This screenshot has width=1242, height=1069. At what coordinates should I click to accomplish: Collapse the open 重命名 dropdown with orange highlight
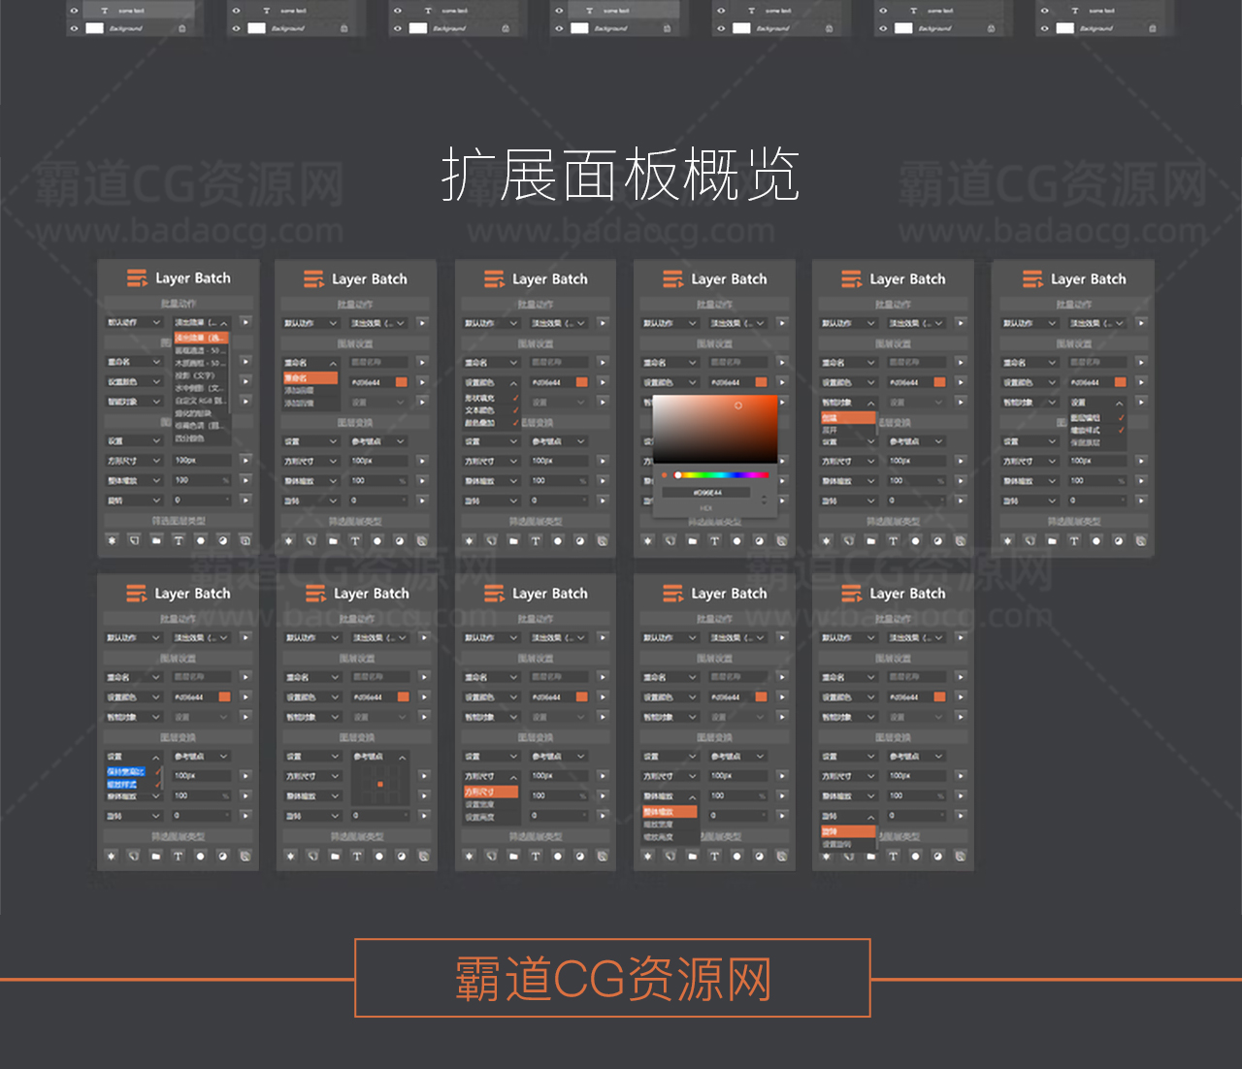pyautogui.click(x=333, y=363)
